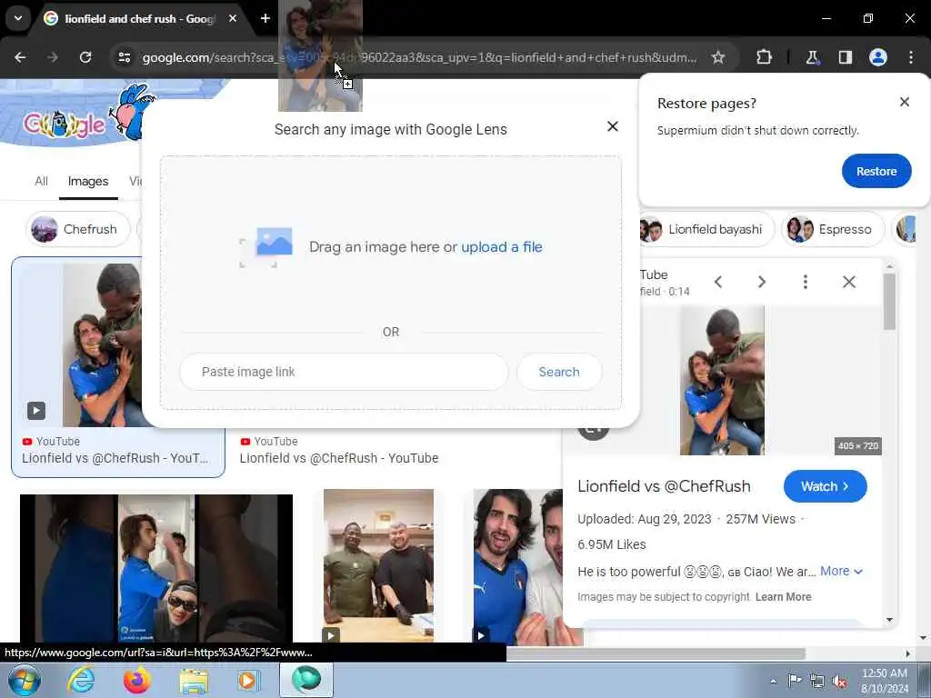Click the muted volume tray icon
This screenshot has height=698, width=931.
point(839,682)
